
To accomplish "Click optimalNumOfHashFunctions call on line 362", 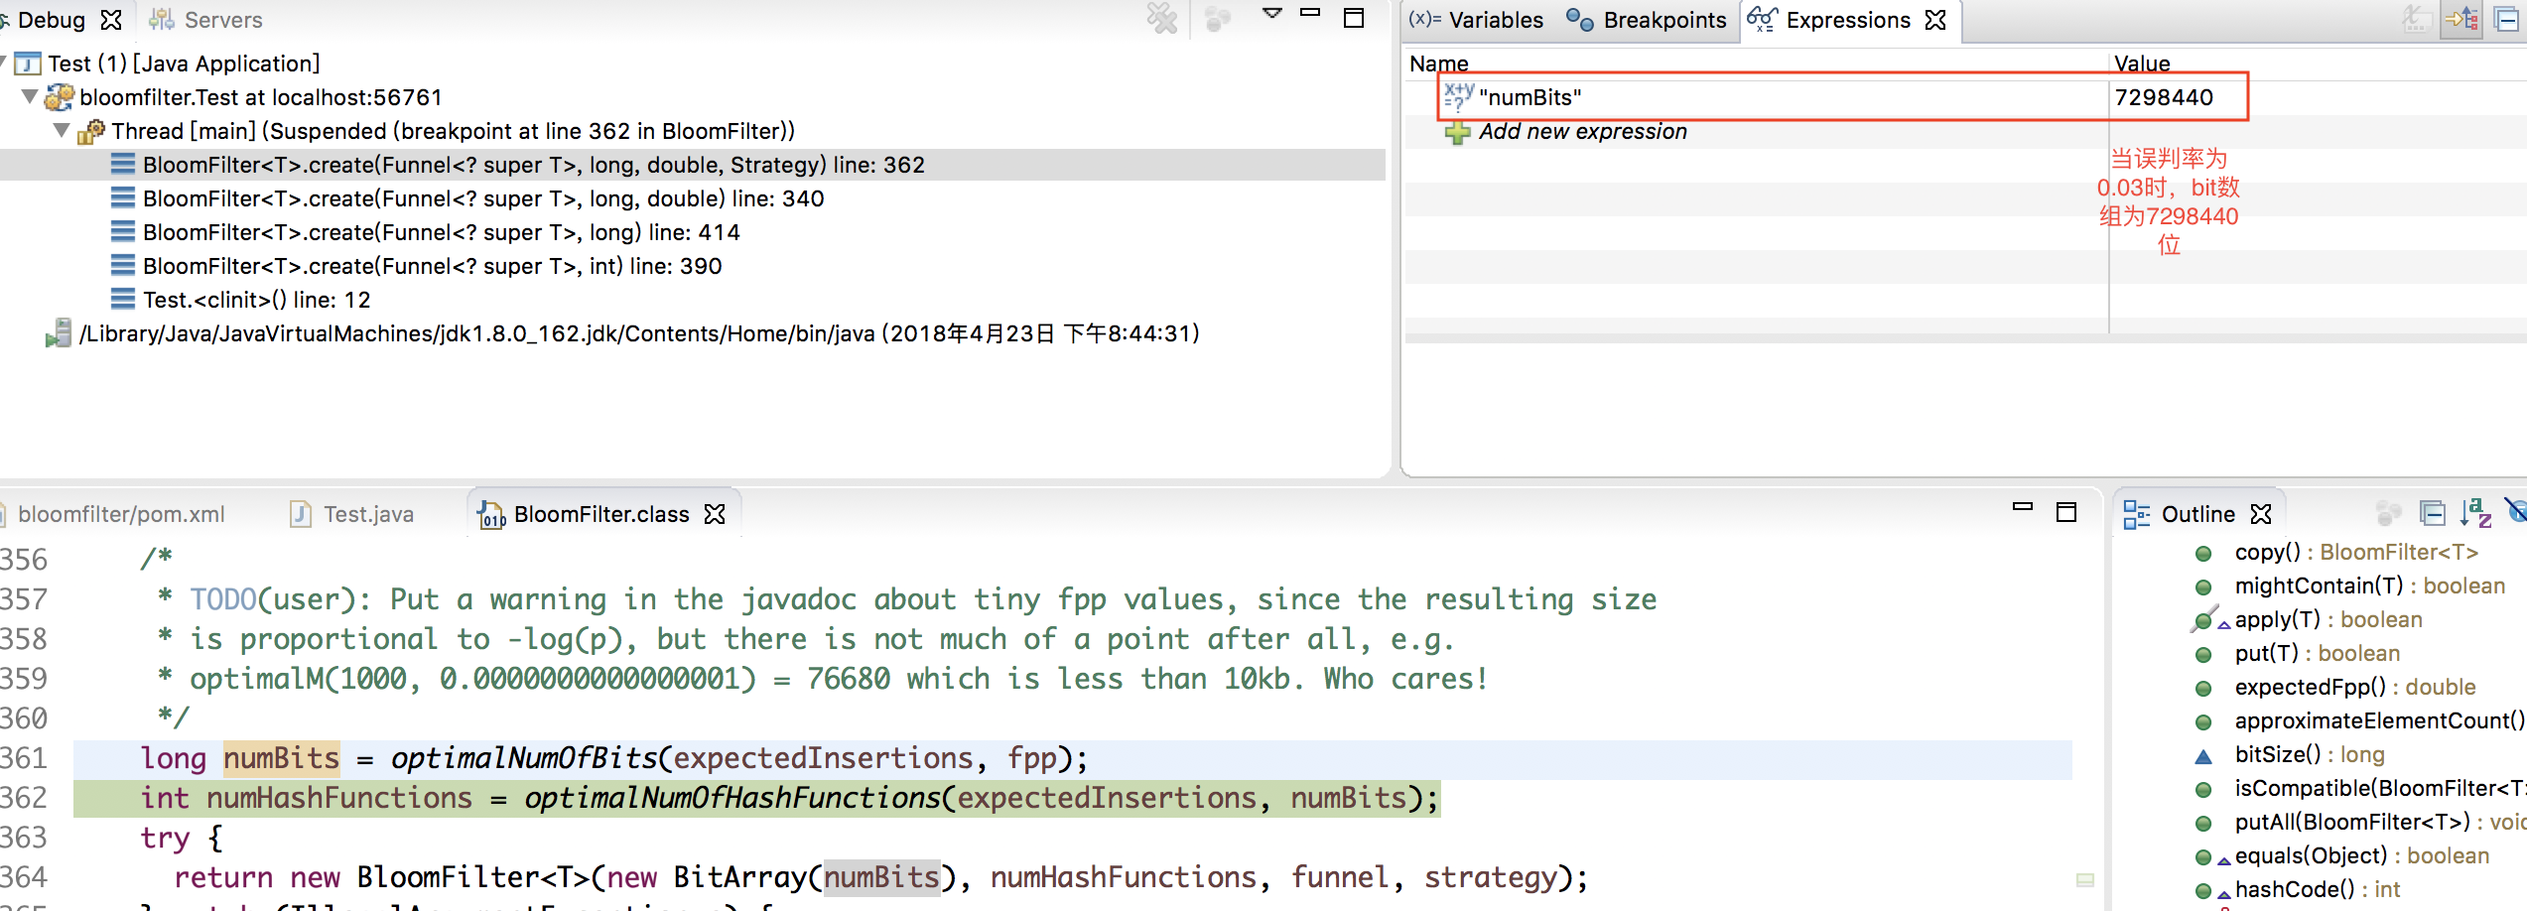I will [732, 799].
